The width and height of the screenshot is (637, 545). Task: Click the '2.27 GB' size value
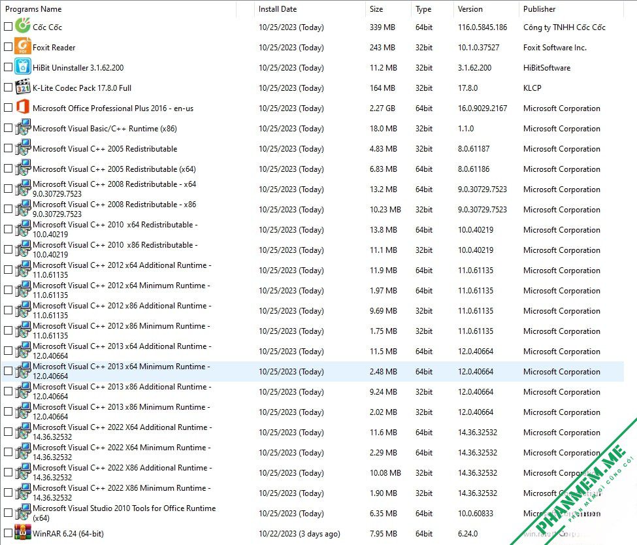[382, 108]
